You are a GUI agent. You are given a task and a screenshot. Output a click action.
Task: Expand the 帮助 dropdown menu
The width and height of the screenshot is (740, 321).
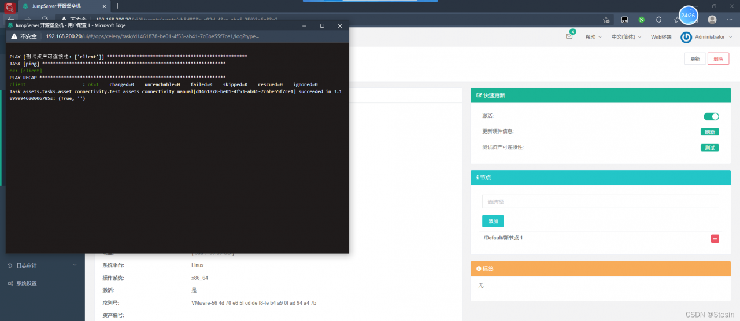click(593, 37)
